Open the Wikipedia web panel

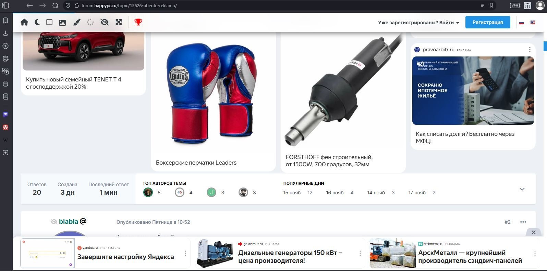5,140
